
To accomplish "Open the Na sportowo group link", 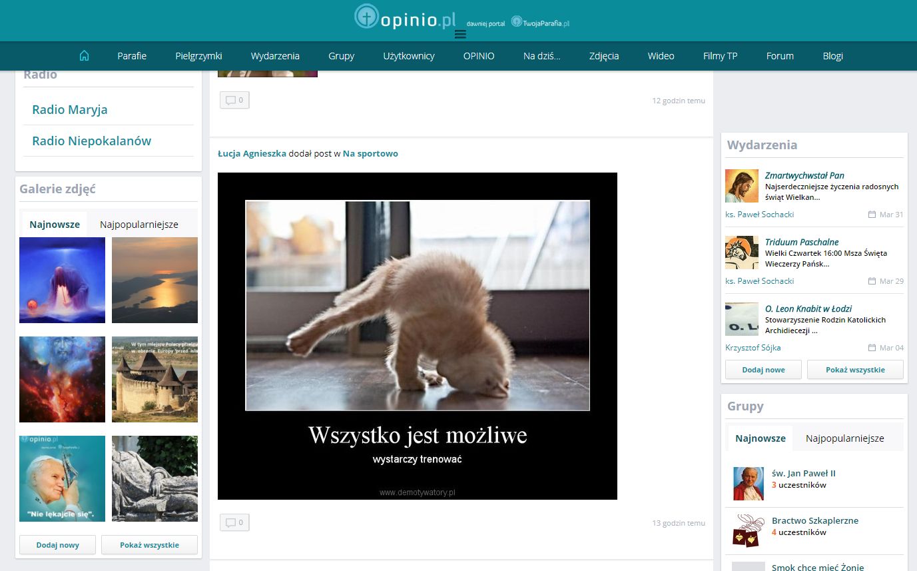I will pos(370,153).
